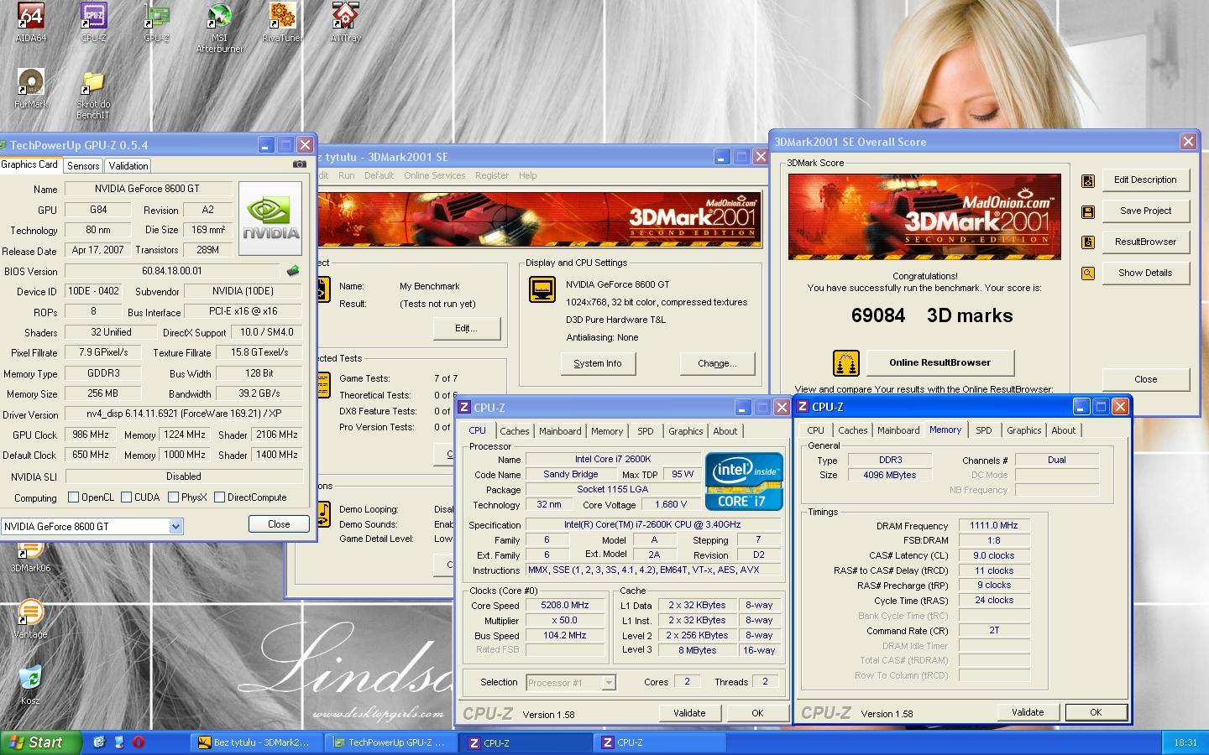
Task: Open the Graphics tab in right CPU-Z
Action: pyautogui.click(x=1023, y=430)
